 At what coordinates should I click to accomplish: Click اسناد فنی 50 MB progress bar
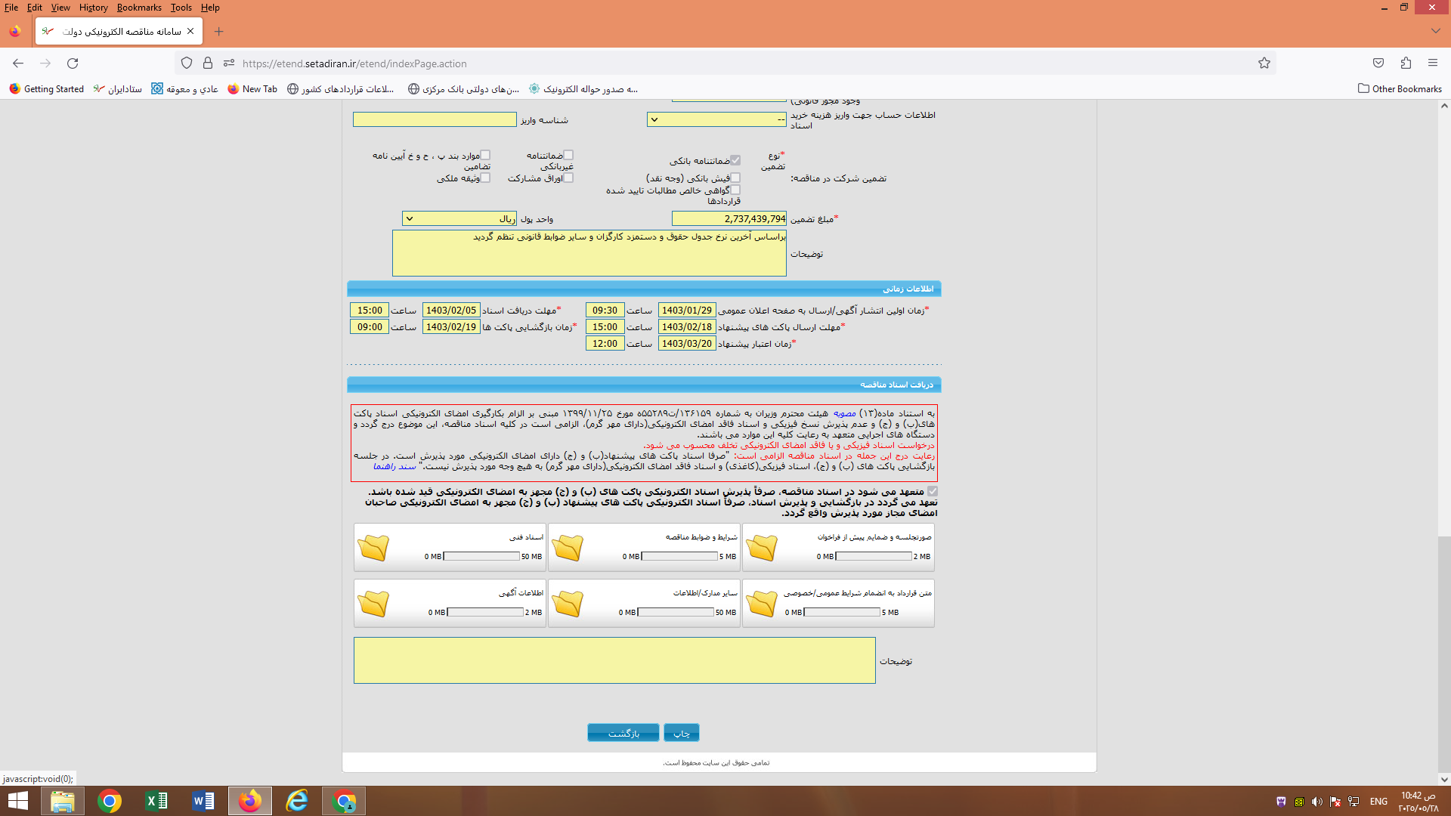481,556
